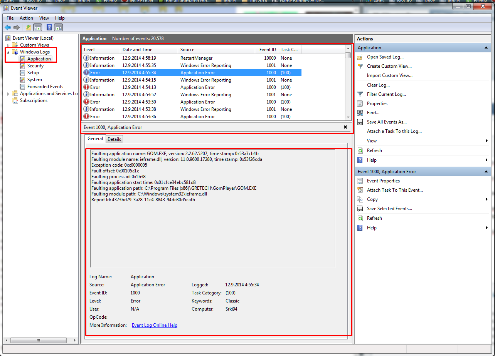Image resolution: width=495 pixels, height=356 pixels.
Task: Choose the Clear Log action
Action: pos(378,85)
